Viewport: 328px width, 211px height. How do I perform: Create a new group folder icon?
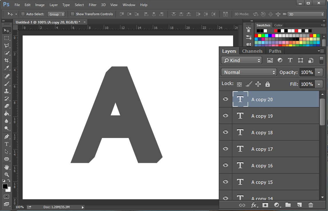288,205
